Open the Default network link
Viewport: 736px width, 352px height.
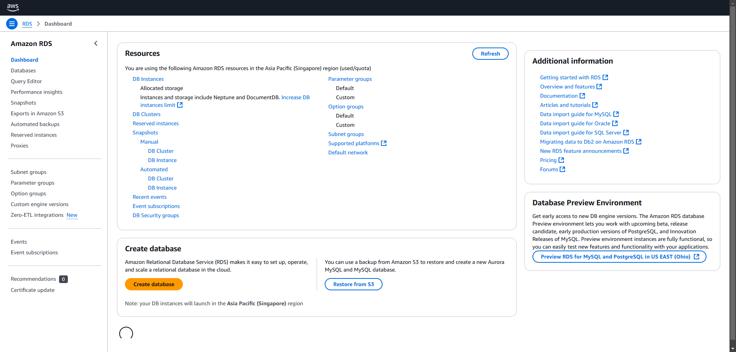[x=348, y=152]
